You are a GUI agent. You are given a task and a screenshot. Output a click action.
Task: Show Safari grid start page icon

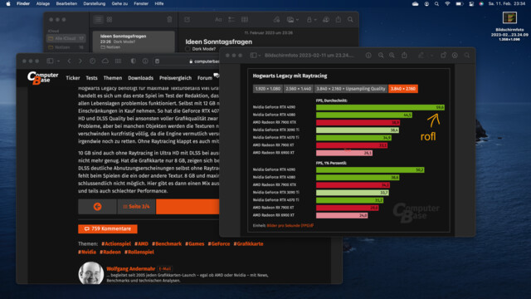pos(118,61)
